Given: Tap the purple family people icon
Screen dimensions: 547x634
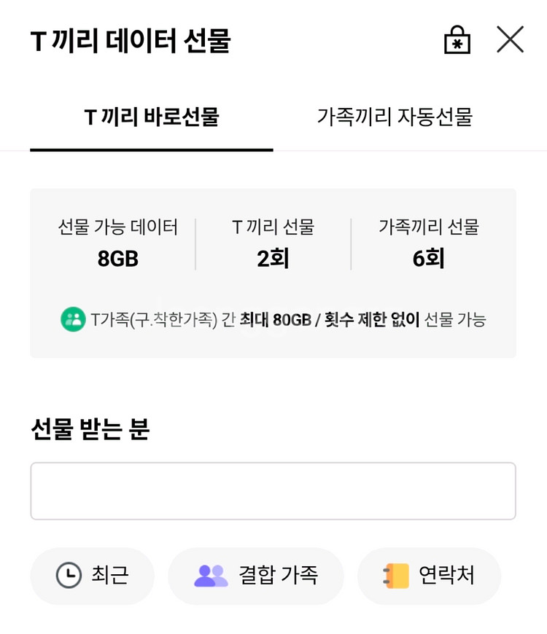Looking at the screenshot, I should [x=211, y=576].
